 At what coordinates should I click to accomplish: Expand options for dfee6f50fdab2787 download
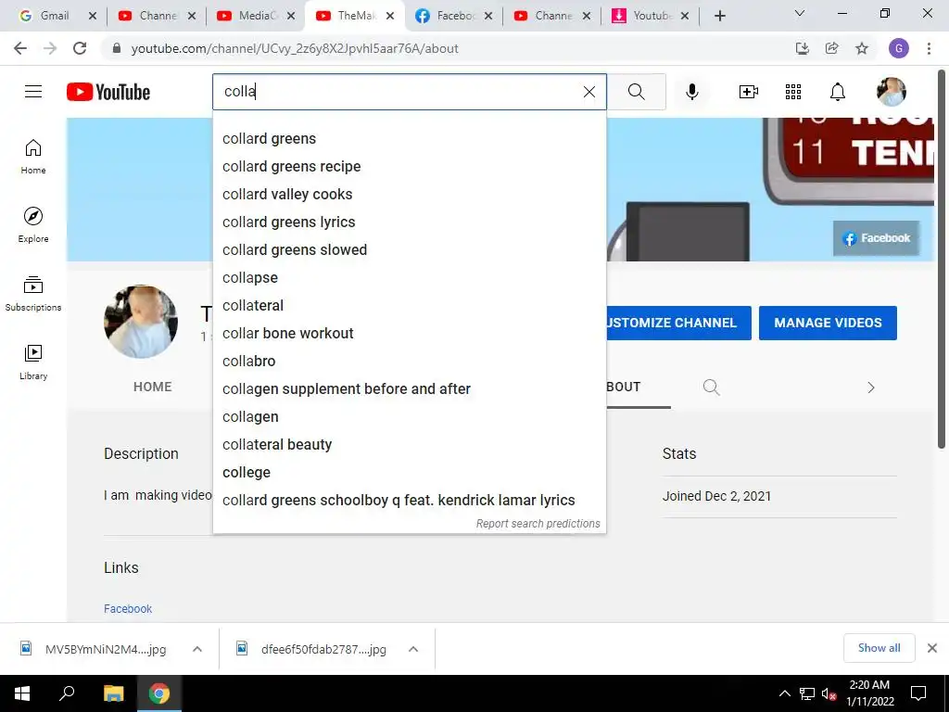click(412, 649)
